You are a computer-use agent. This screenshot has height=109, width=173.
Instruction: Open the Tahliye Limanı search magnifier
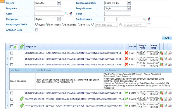[x=145, y=19]
